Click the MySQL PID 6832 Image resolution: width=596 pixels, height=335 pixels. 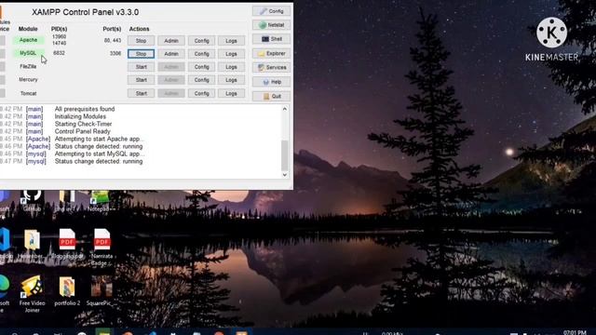coord(59,53)
